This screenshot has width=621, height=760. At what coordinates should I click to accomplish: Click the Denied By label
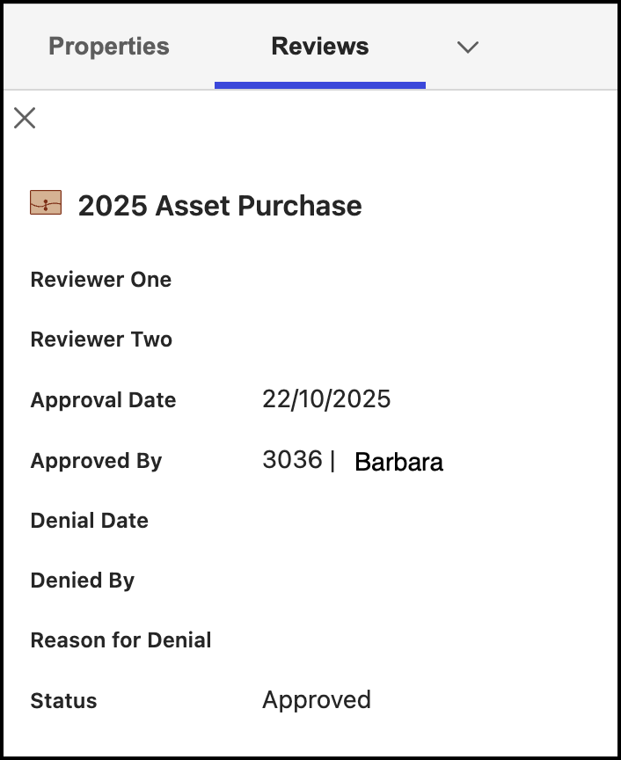82,581
